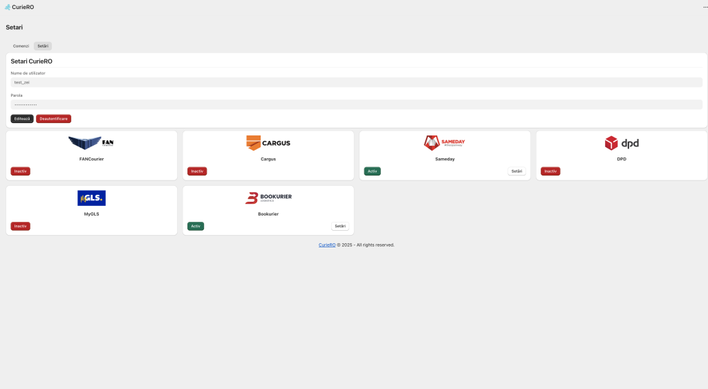
Task: Open Bookurier Setări button
Action: (x=340, y=226)
